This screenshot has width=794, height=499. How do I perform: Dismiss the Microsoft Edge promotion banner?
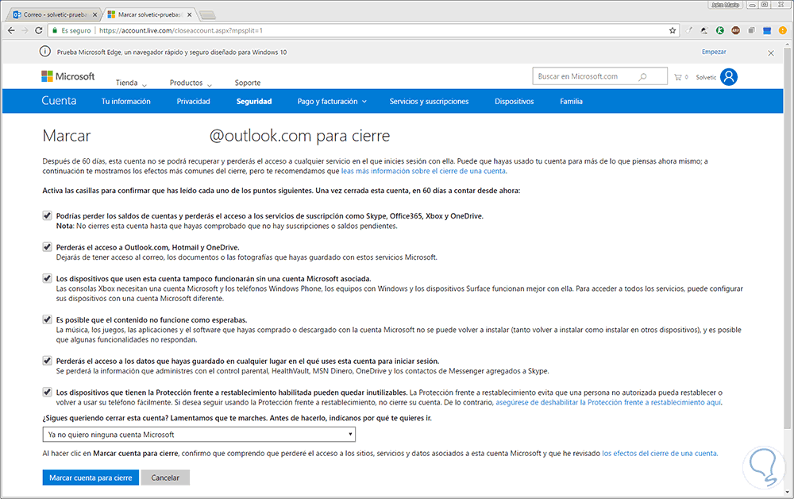771,52
